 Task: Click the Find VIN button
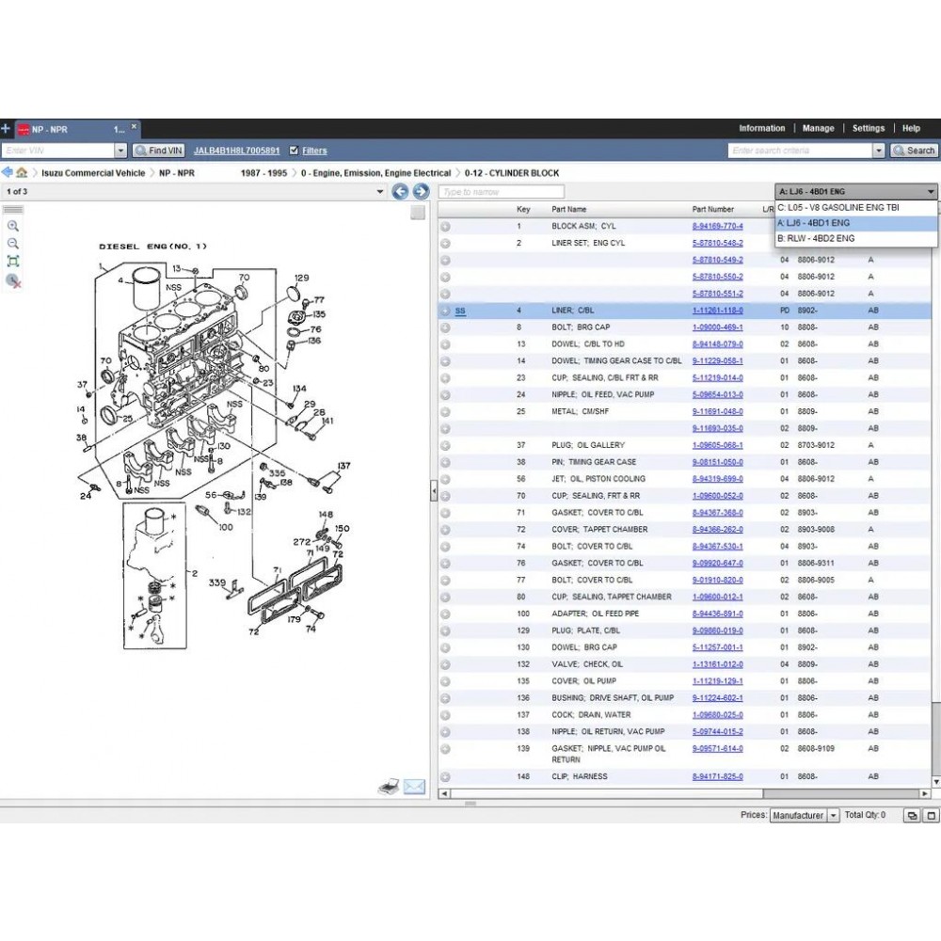(158, 151)
